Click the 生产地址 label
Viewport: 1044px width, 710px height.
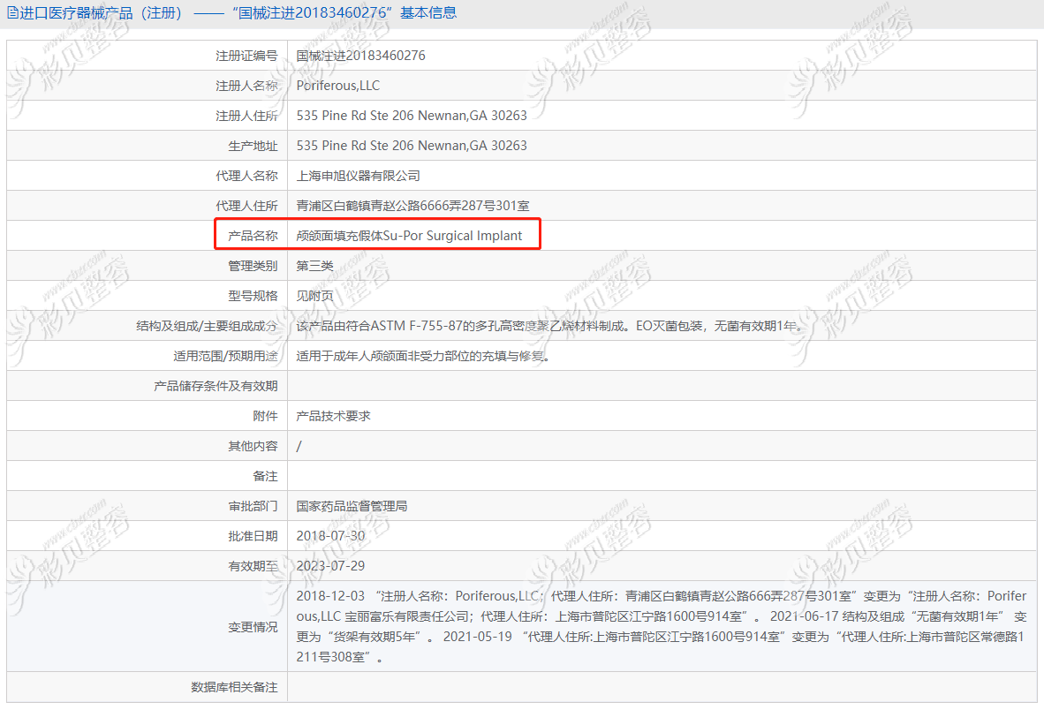click(253, 146)
